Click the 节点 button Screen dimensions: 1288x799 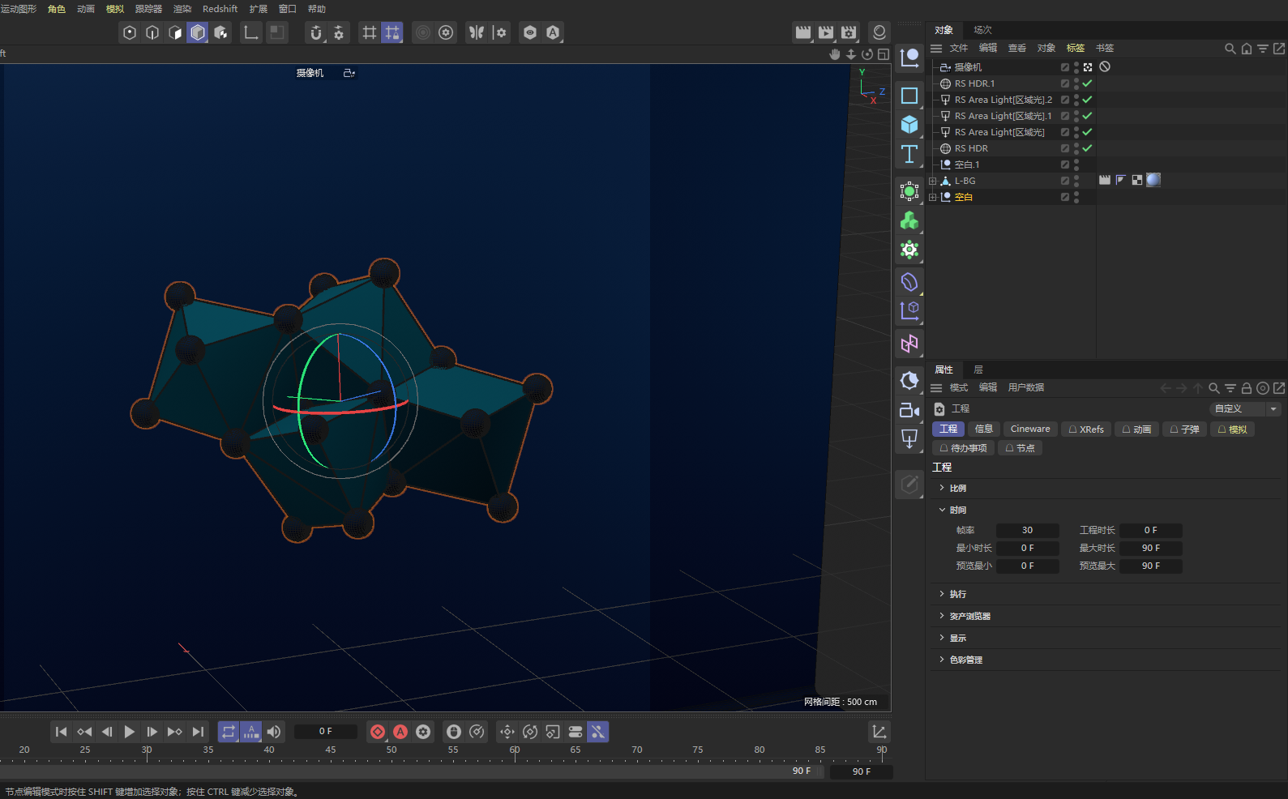pos(1020,448)
